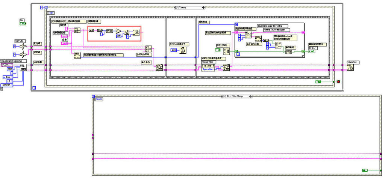This screenshot has width=385, height=178.
Task: Click the pink right shift register on For Loop
Action: point(303,32)
